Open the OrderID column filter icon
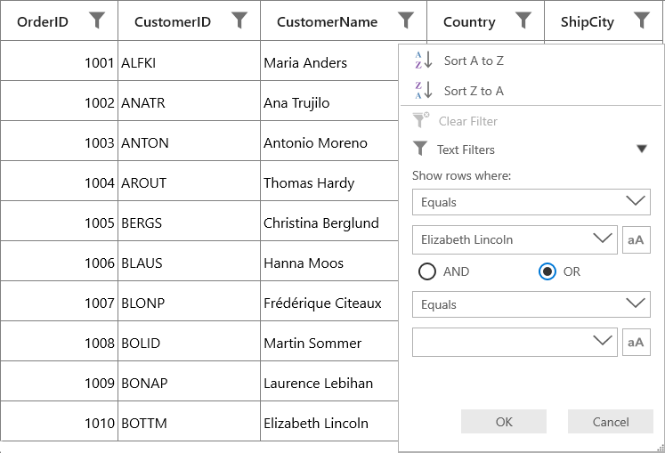This screenshot has height=453, width=665. [97, 20]
